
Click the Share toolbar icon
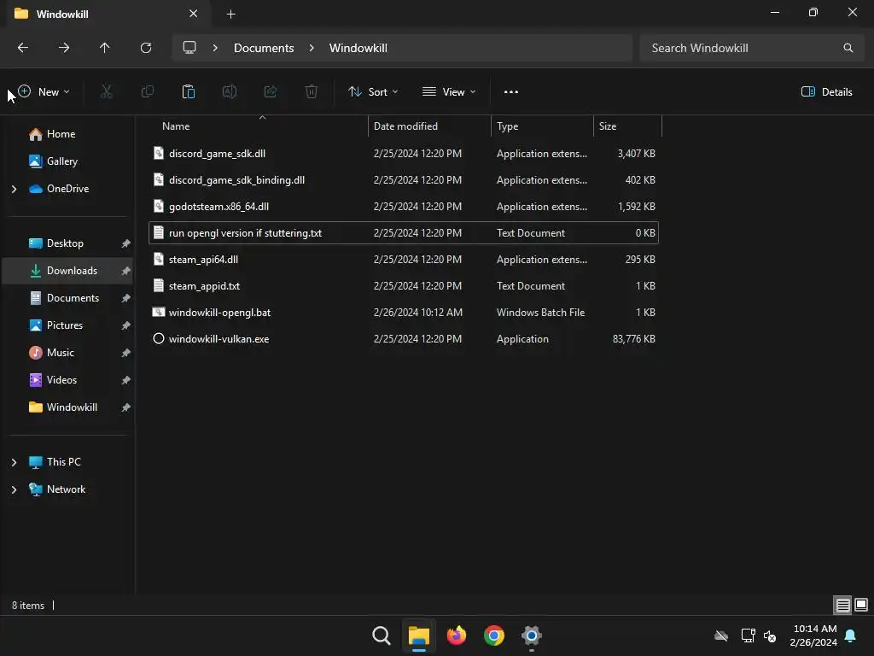pos(271,91)
